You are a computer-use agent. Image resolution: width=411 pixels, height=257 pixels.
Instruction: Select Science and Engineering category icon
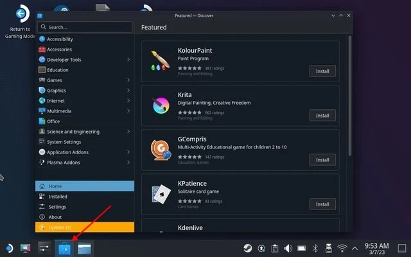pos(42,131)
